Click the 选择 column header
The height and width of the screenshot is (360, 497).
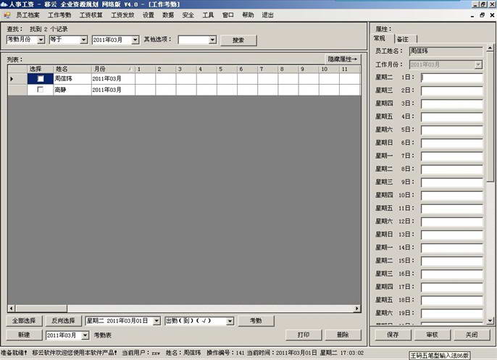click(41, 69)
